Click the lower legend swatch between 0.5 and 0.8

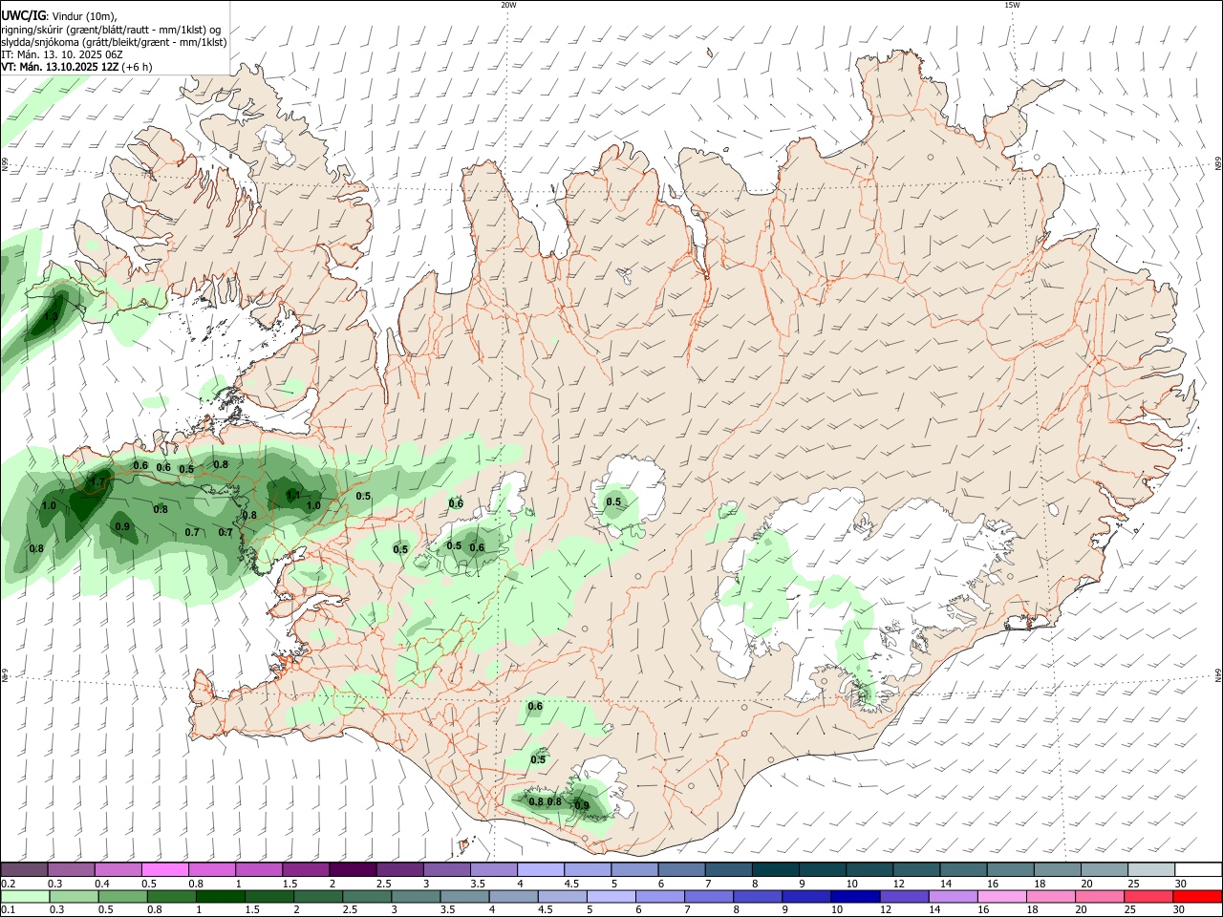[122, 897]
